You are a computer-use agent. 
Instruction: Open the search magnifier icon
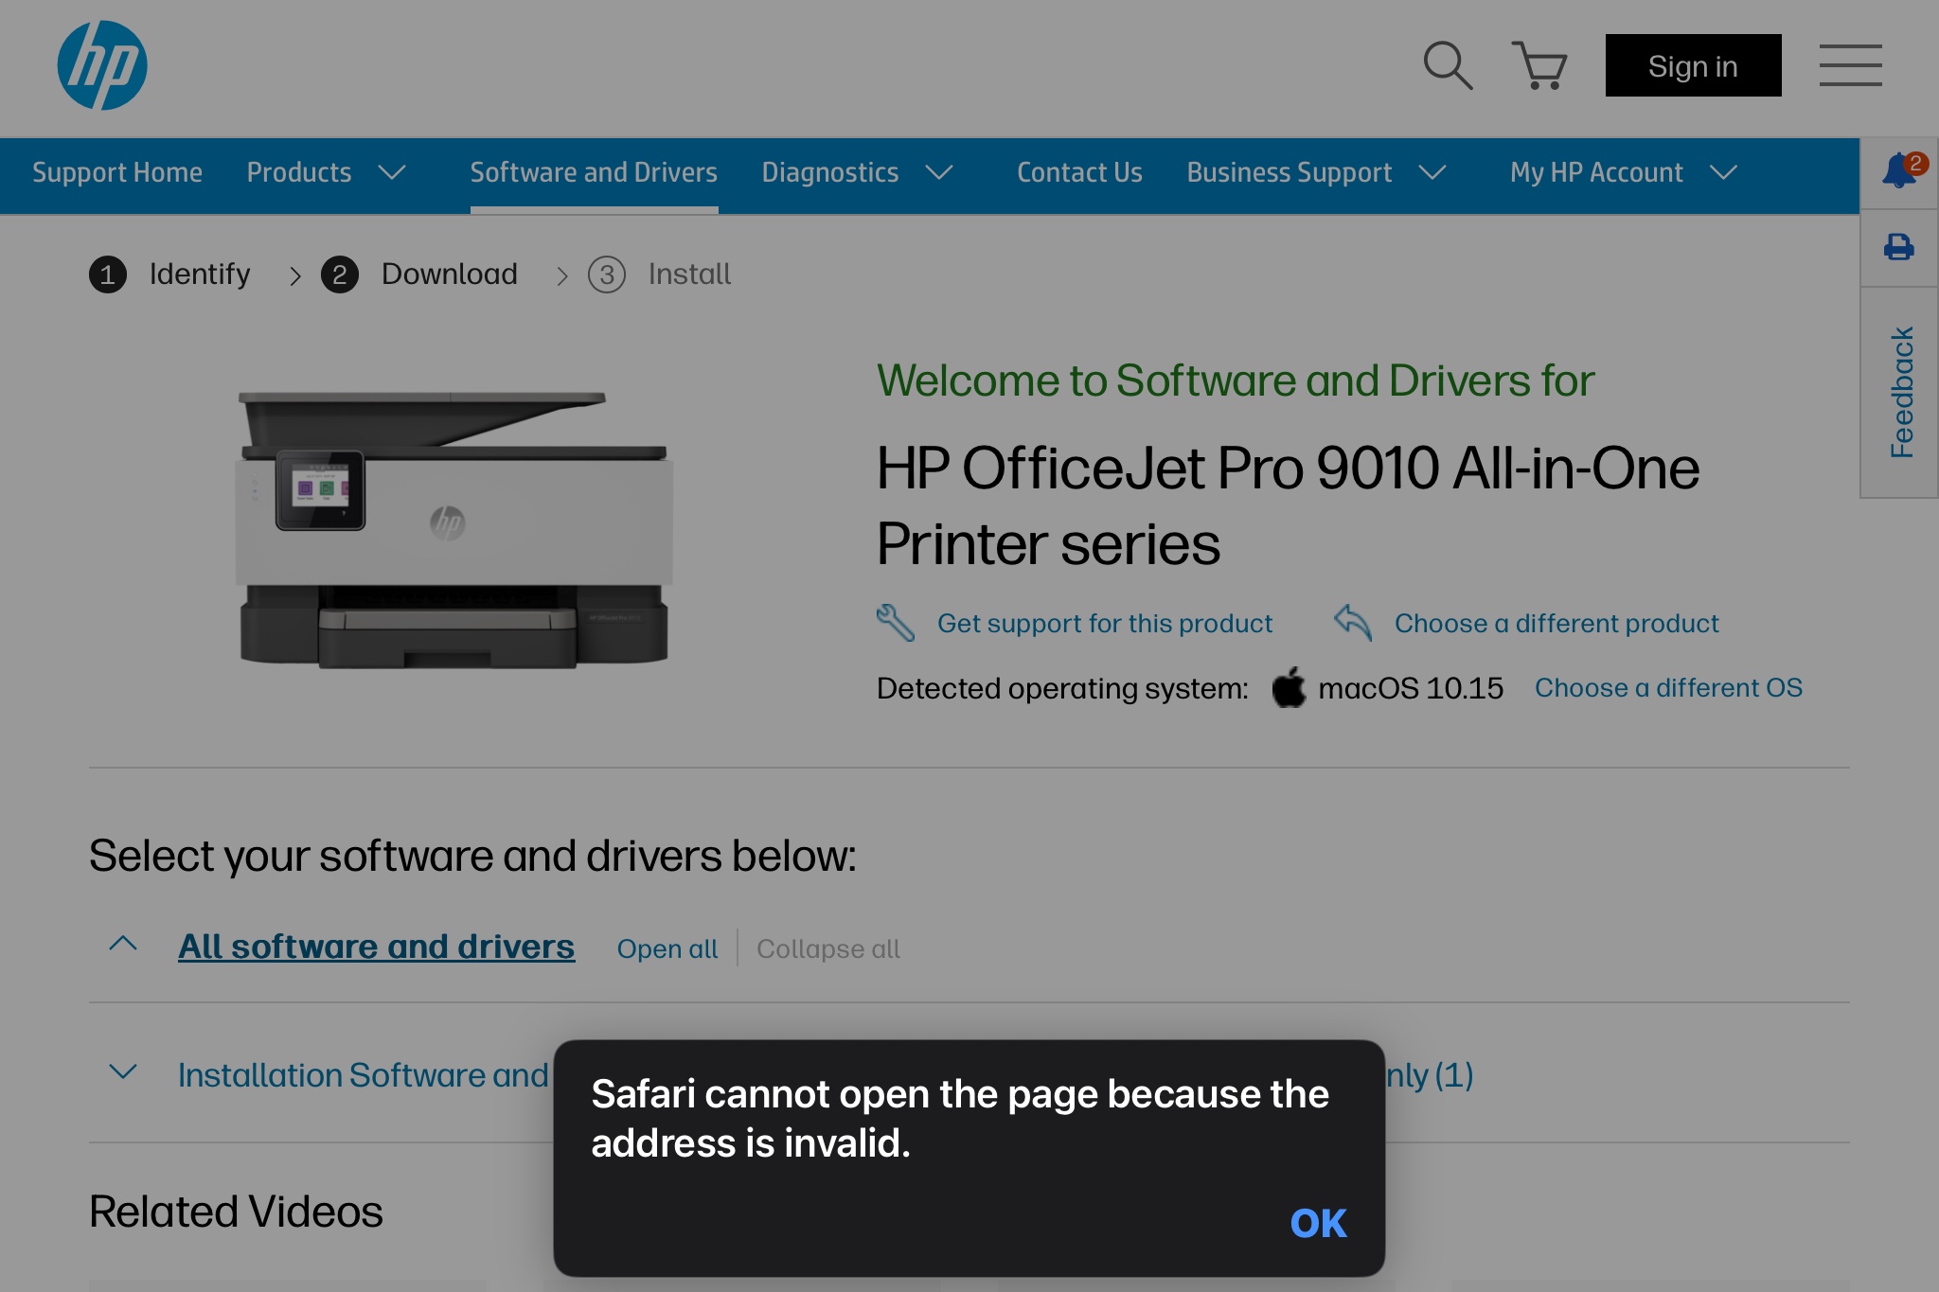[x=1448, y=65]
